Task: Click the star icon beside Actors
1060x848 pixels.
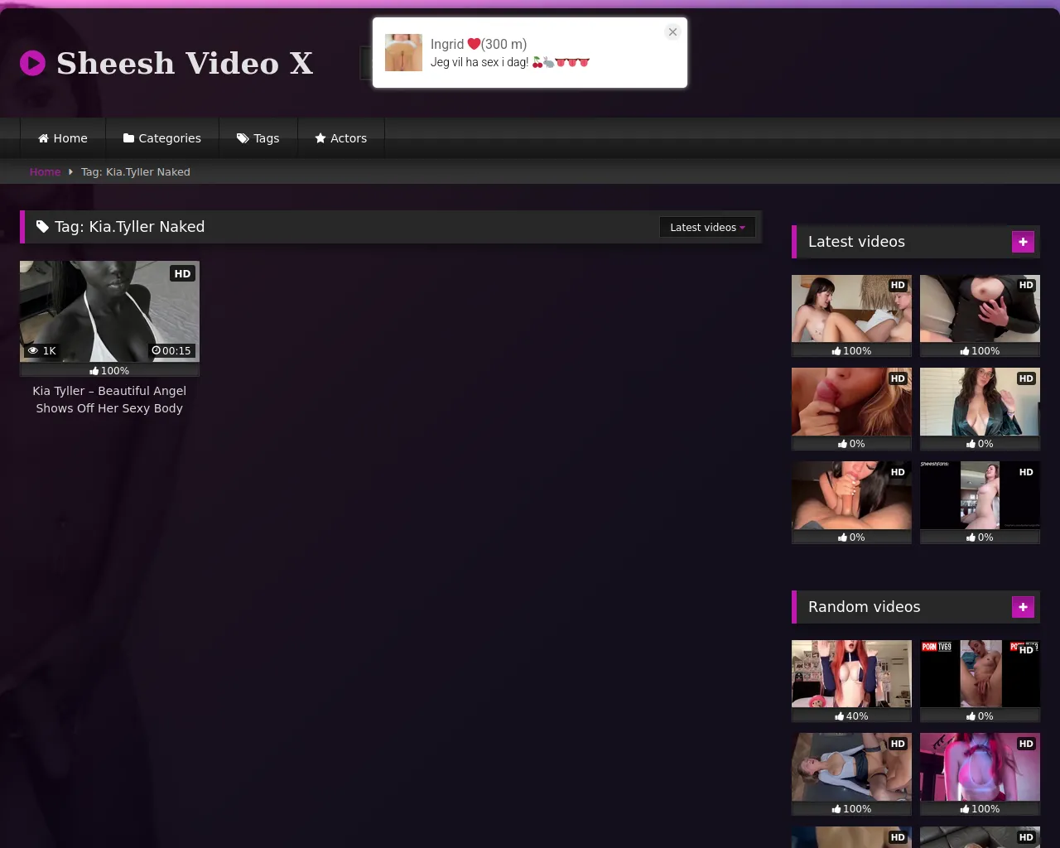Action: click(x=320, y=138)
